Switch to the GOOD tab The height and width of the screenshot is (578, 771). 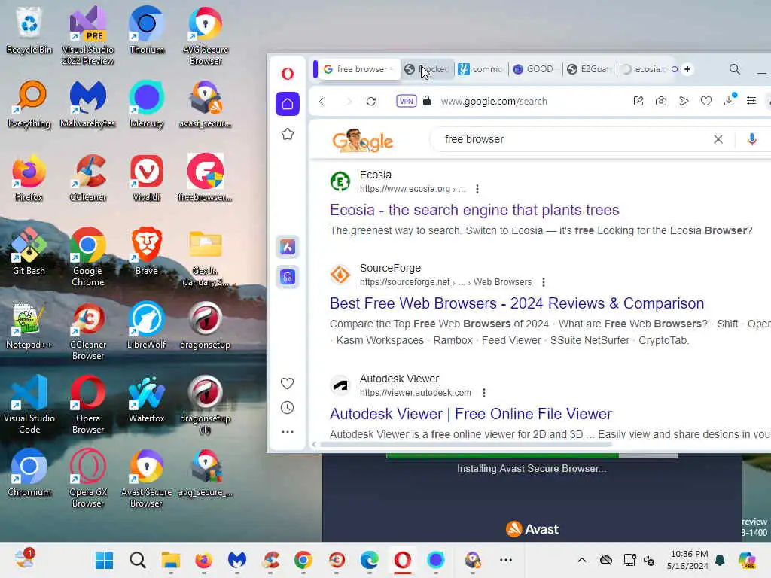[534, 69]
